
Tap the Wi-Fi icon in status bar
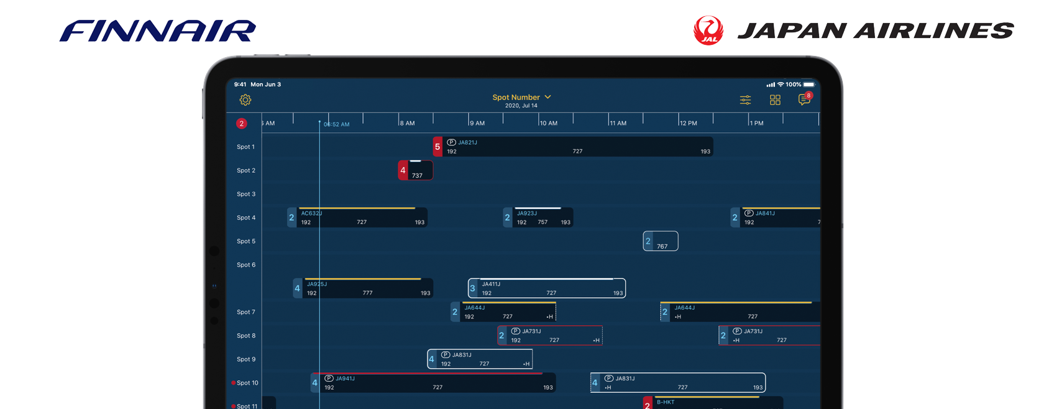coord(781,85)
